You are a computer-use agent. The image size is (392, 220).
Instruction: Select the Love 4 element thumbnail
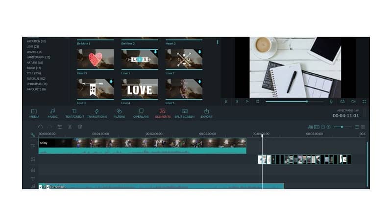tap(140, 89)
